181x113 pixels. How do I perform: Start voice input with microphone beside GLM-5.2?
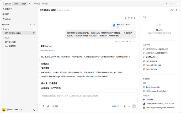125,106
